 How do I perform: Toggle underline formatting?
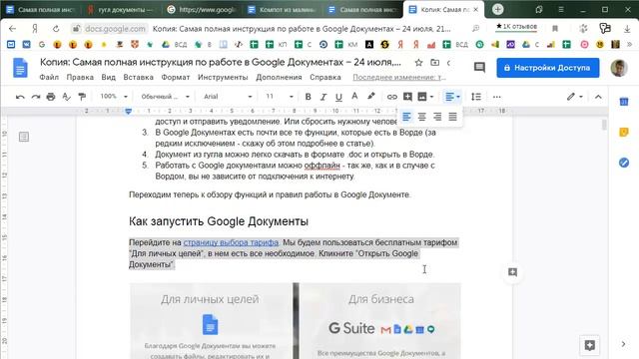coord(338,97)
